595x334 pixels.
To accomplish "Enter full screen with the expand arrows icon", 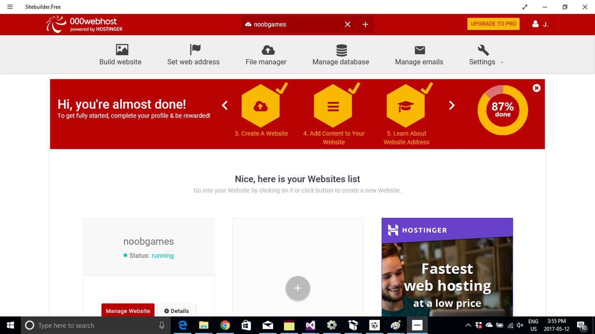I will click(525, 7).
